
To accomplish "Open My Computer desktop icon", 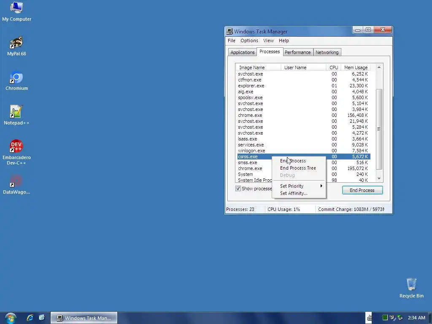I will pyautogui.click(x=16, y=11).
